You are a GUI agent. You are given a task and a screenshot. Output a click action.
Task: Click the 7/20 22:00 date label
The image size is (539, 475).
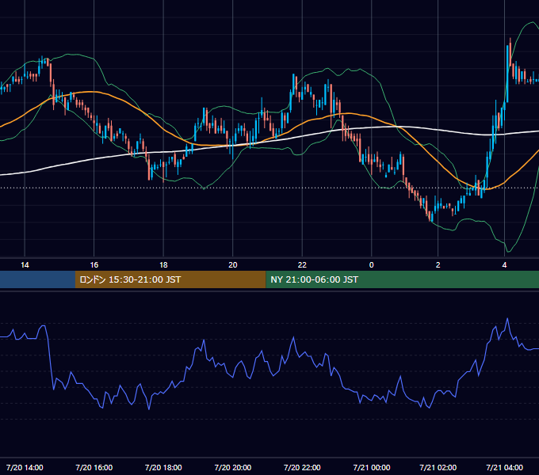302,467
